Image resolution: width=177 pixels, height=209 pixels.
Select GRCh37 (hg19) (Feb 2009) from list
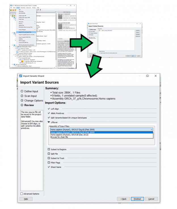pyautogui.click(x=102, y=132)
